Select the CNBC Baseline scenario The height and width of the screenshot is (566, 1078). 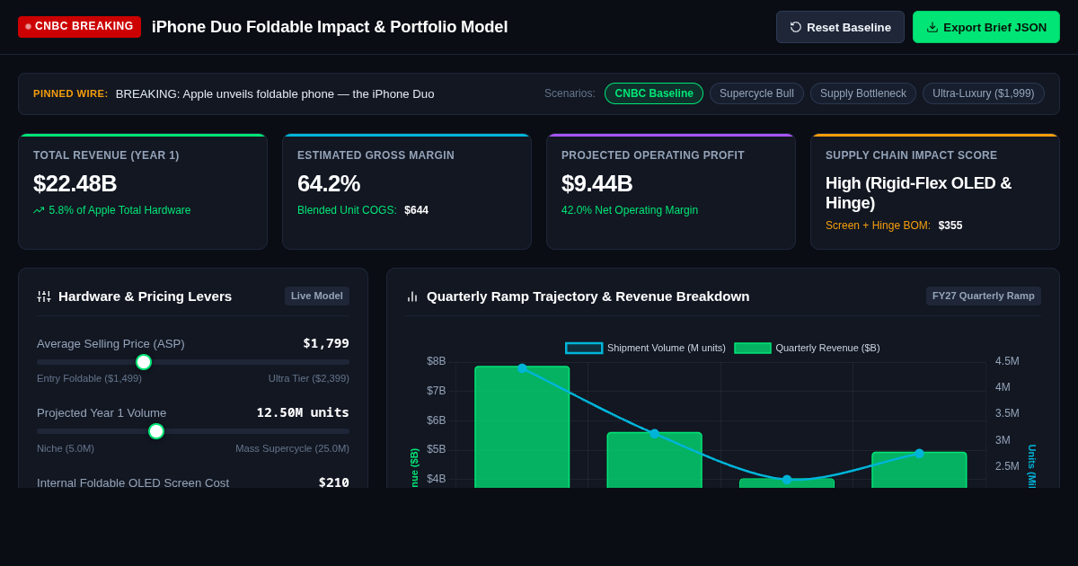tap(654, 93)
